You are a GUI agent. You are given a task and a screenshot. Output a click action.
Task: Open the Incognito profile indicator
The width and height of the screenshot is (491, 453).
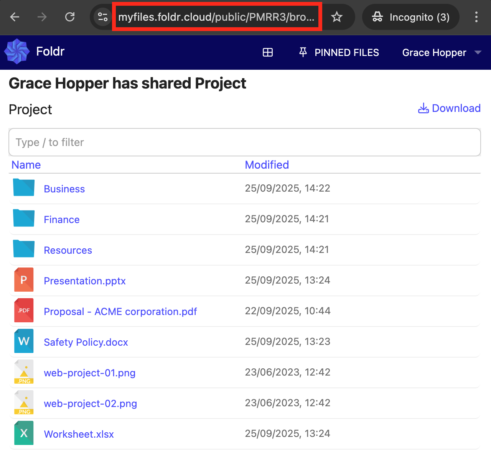(x=410, y=17)
